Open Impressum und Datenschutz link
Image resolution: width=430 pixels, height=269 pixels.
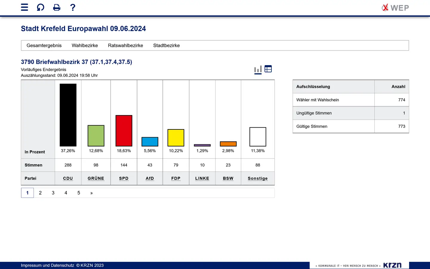47,265
